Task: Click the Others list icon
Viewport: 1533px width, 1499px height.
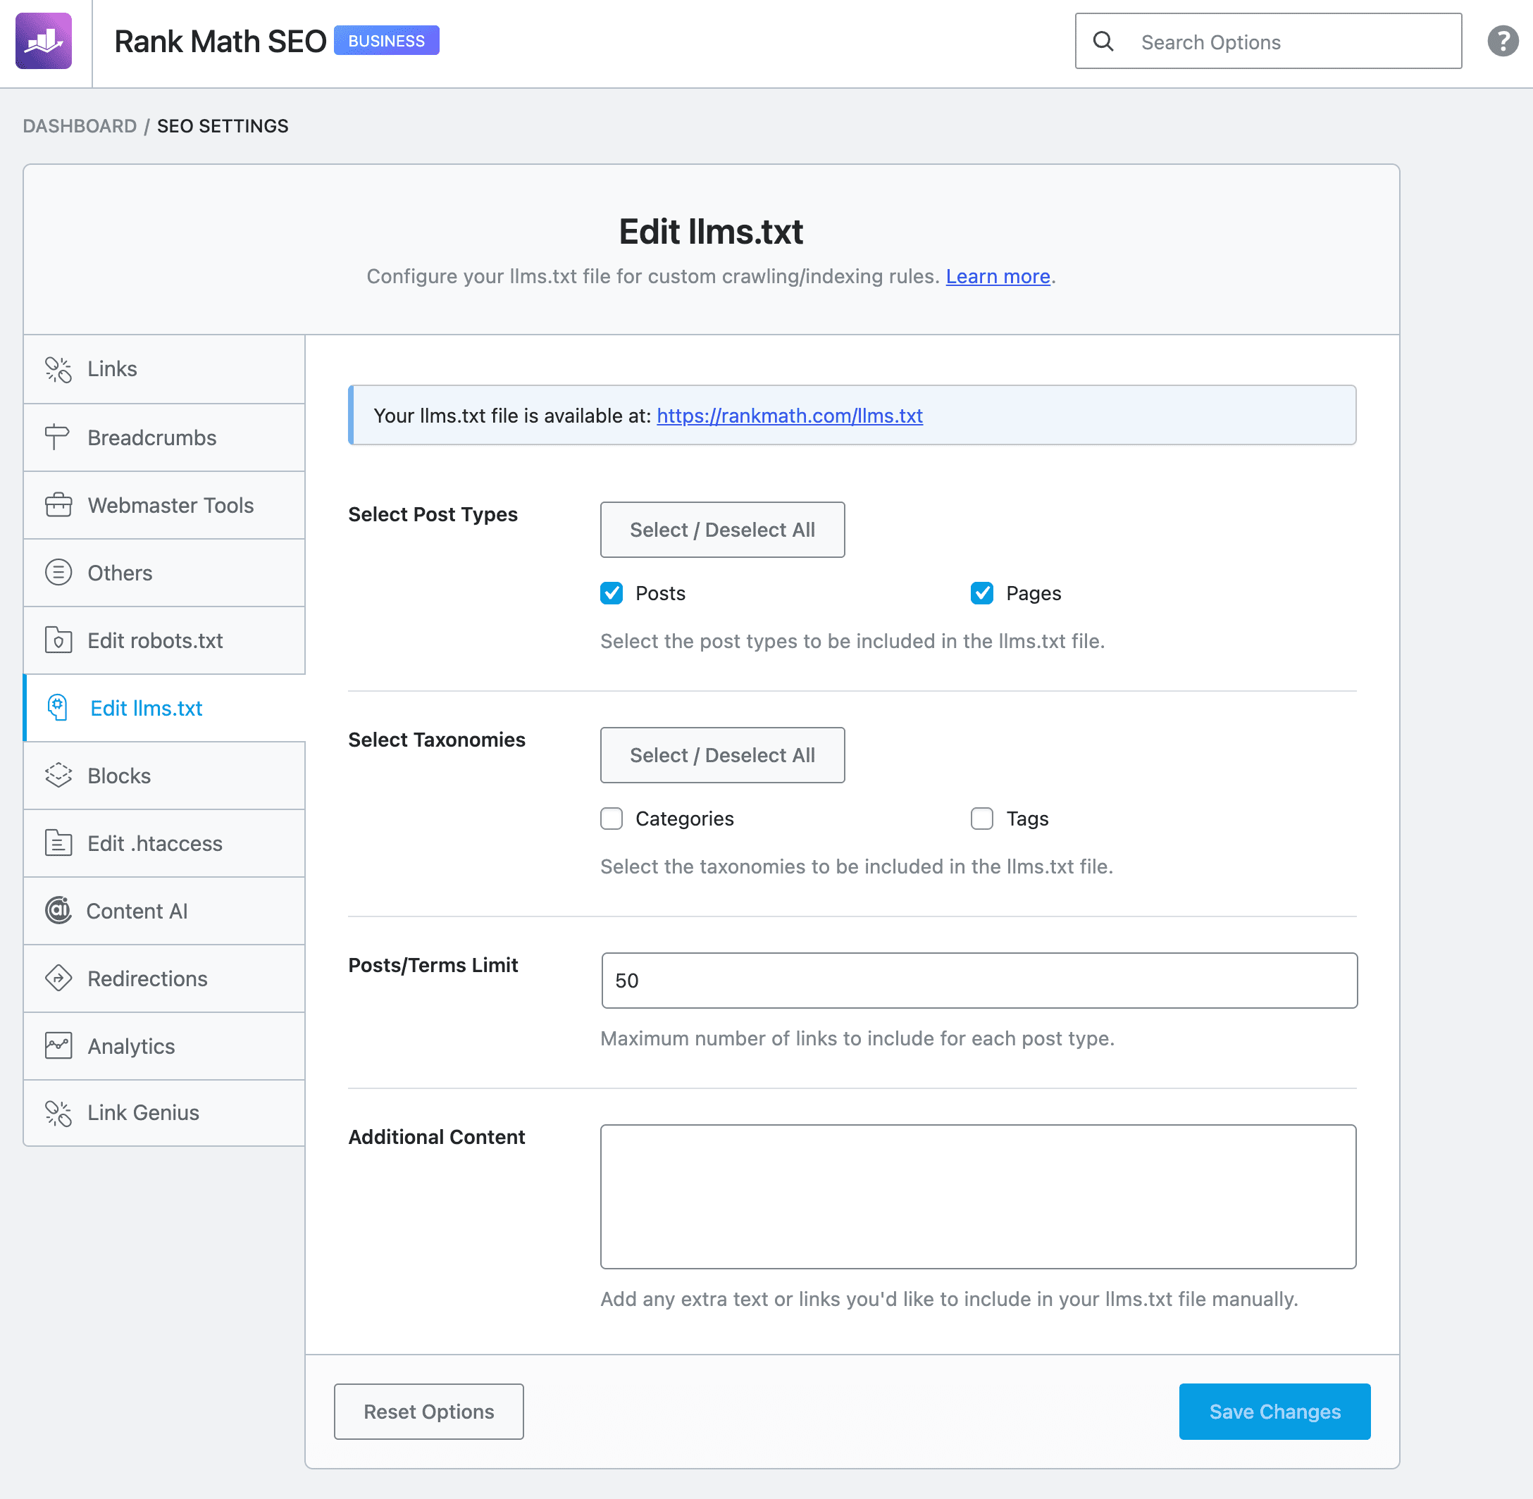Action: [x=58, y=573]
